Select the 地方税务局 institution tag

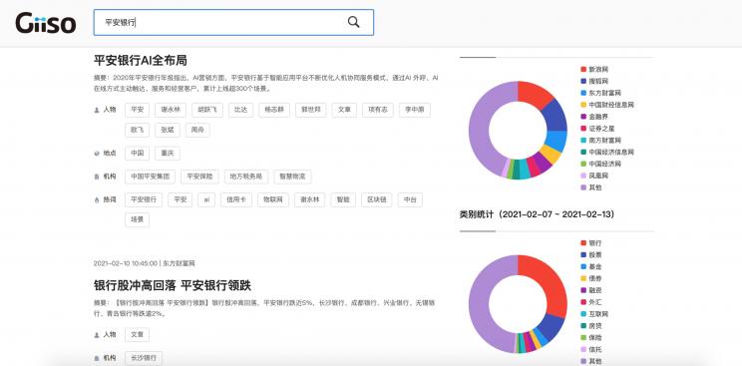[246, 177]
